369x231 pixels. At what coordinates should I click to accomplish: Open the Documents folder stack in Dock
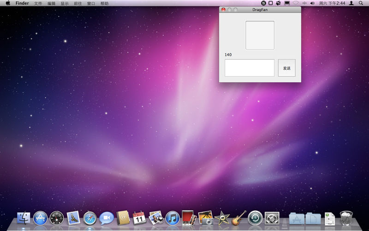coord(313,218)
